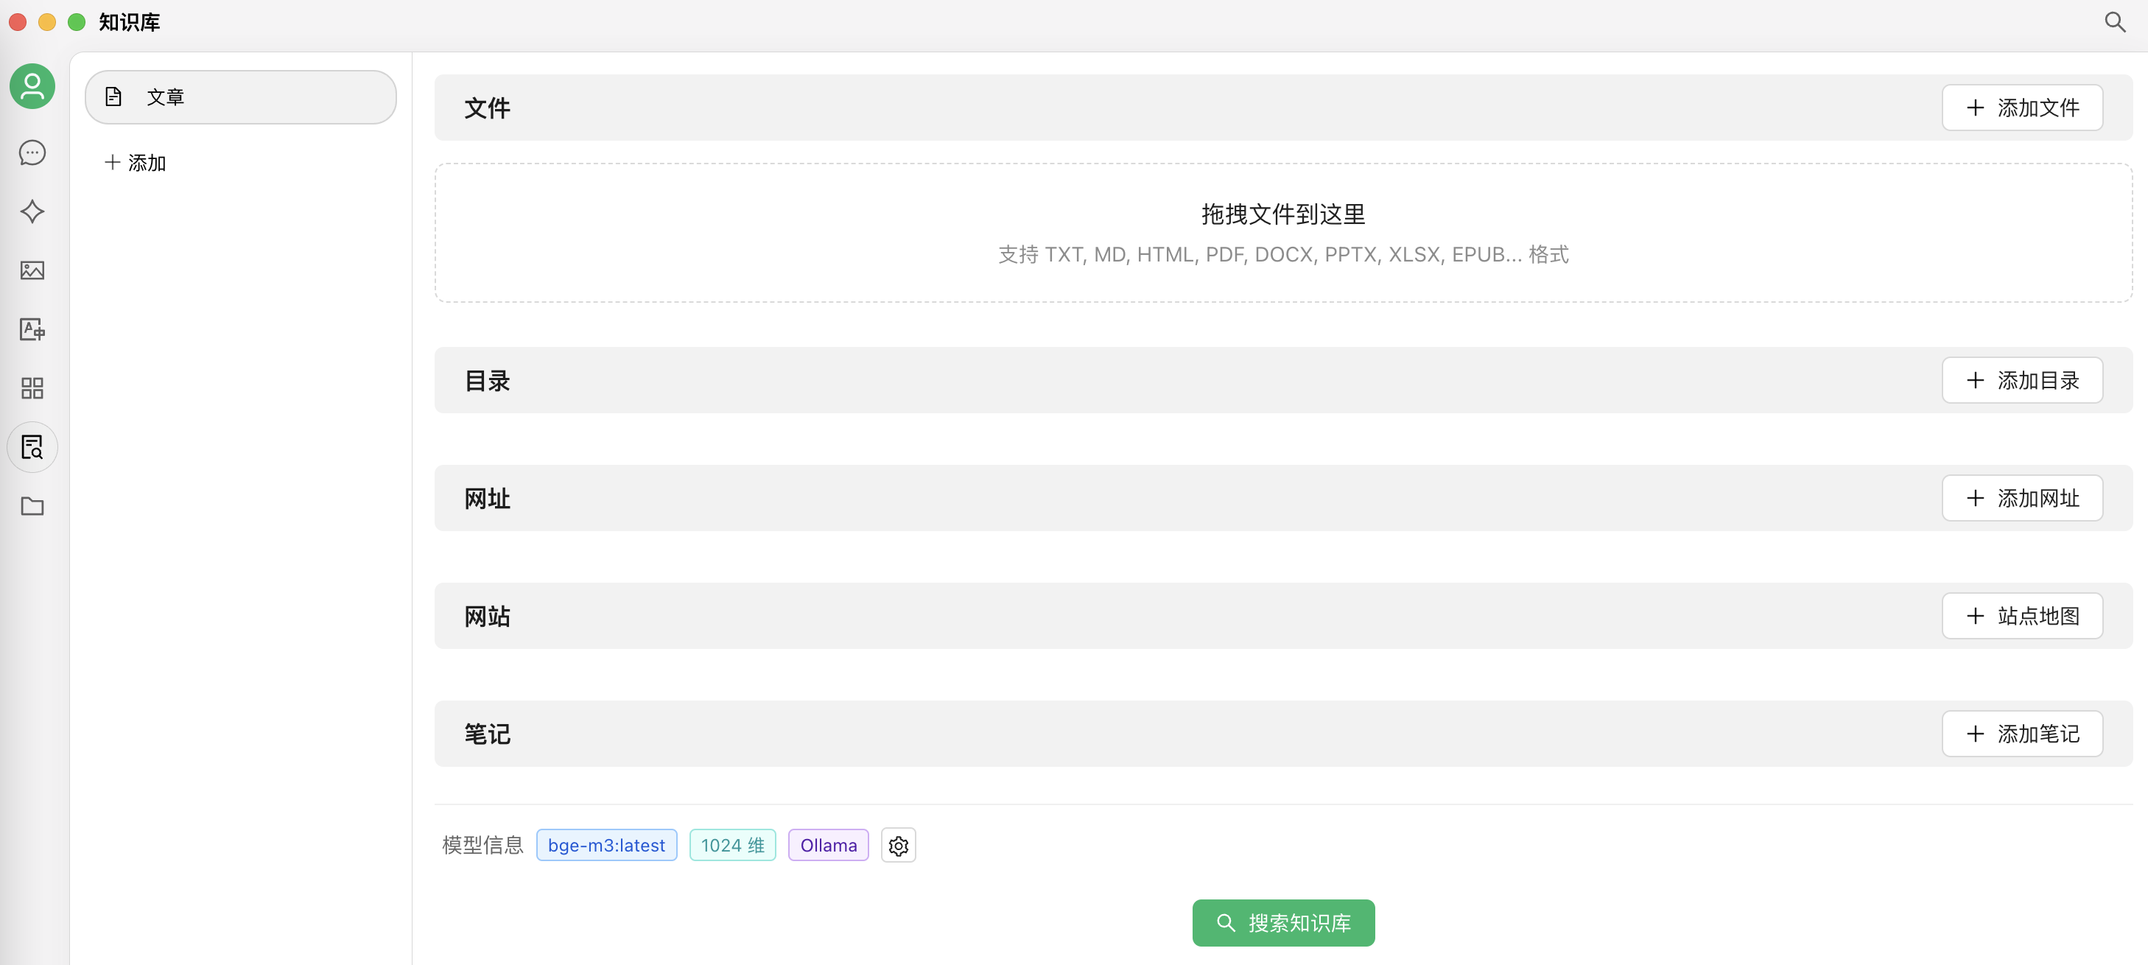Open knowledge base settings gear icon
The width and height of the screenshot is (2148, 965).
(x=898, y=845)
